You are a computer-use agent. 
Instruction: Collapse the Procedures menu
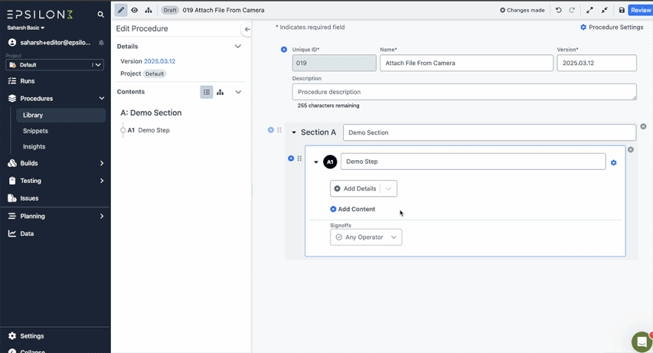(101, 98)
